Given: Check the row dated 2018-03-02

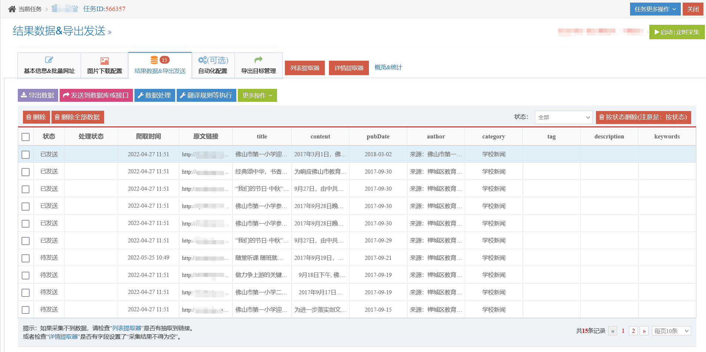Looking at the screenshot, I should pos(26,155).
